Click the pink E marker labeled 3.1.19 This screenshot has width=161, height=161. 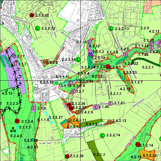click(x=89, y=42)
